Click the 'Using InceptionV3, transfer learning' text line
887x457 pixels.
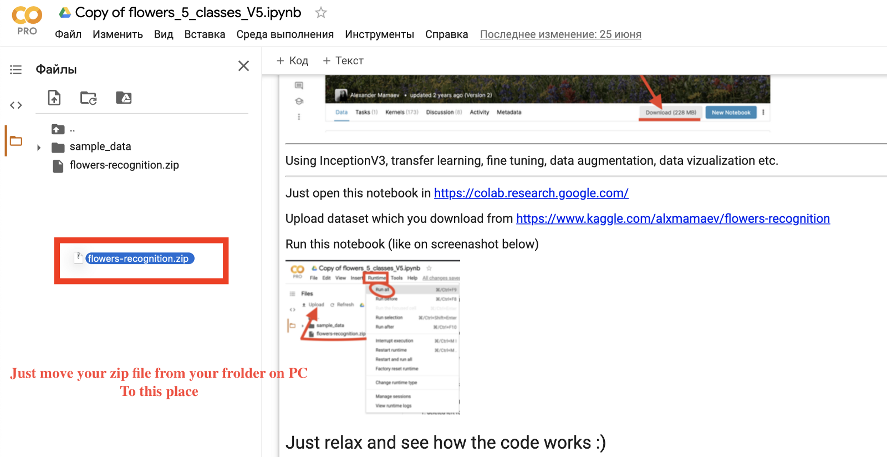coord(532,161)
